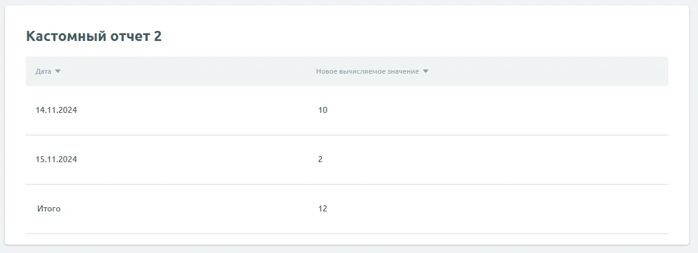Click the arrow beside Новое вычисляемое значение
The image size is (698, 253).
426,71
